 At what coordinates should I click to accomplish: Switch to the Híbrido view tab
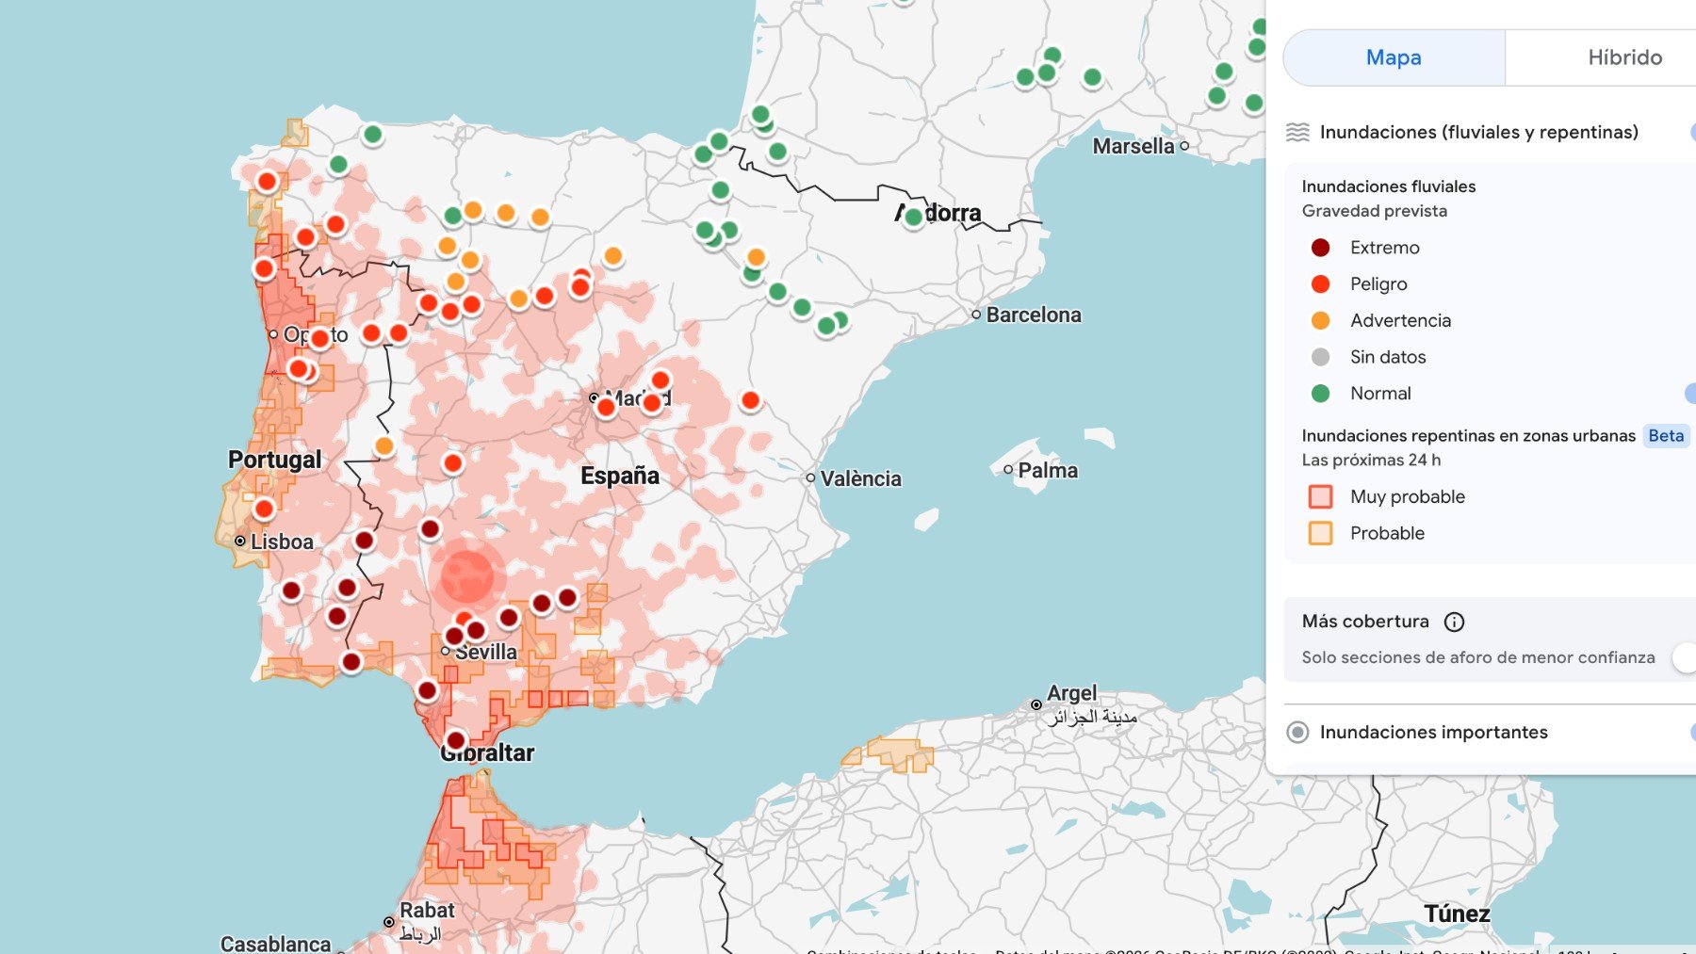(x=1624, y=57)
